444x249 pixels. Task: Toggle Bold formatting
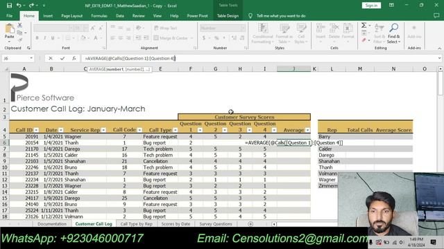click(x=37, y=38)
